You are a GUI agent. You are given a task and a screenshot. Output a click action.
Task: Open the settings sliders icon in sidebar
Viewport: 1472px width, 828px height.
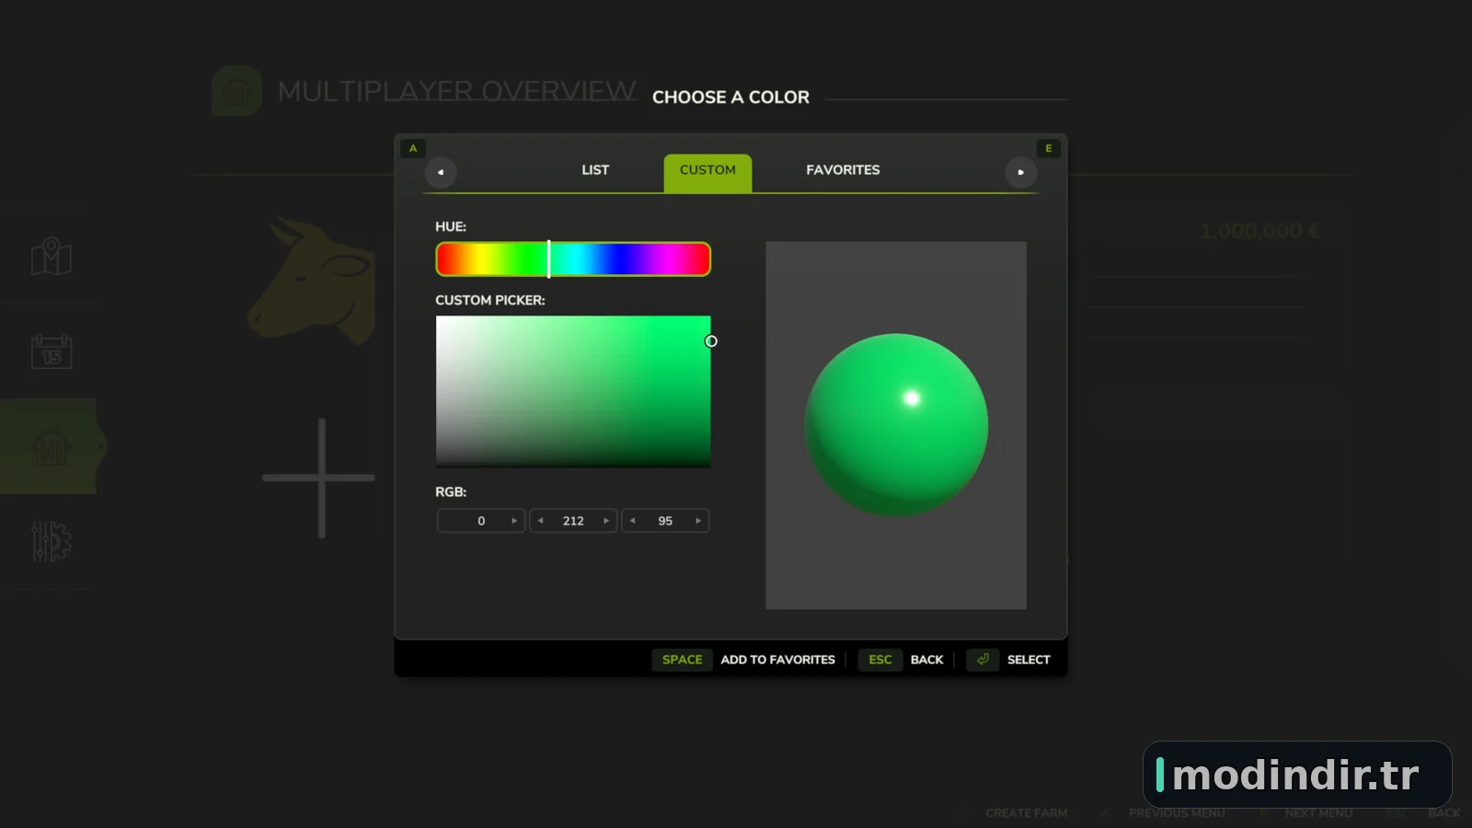[x=52, y=542]
